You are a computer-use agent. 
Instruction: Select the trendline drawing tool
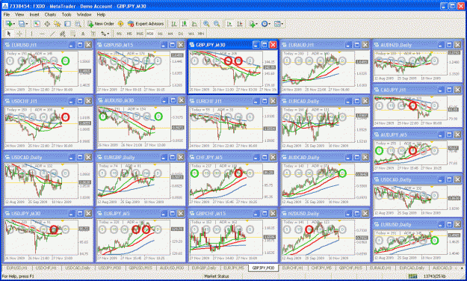point(52,34)
